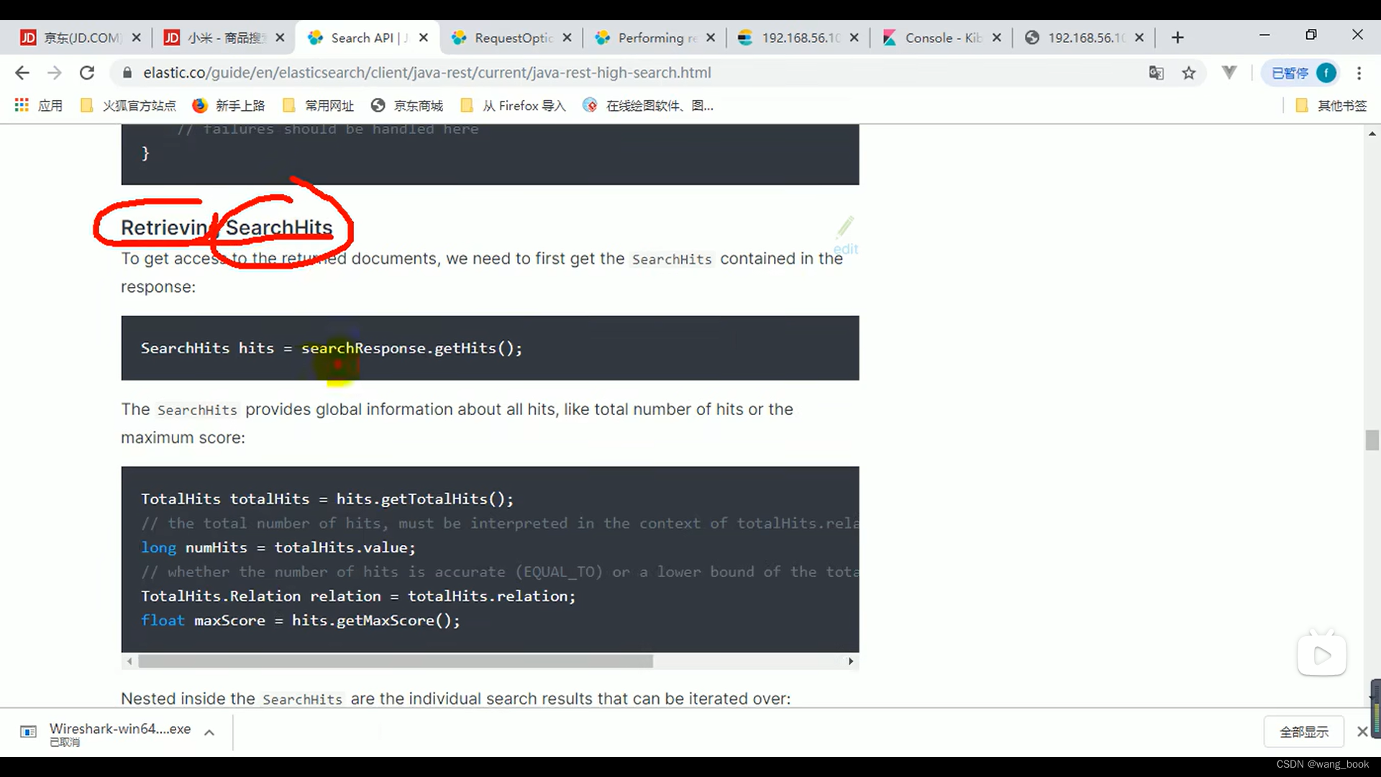The image size is (1381, 777).
Task: Click the Kibana Console browser tab icon
Action: tap(890, 38)
